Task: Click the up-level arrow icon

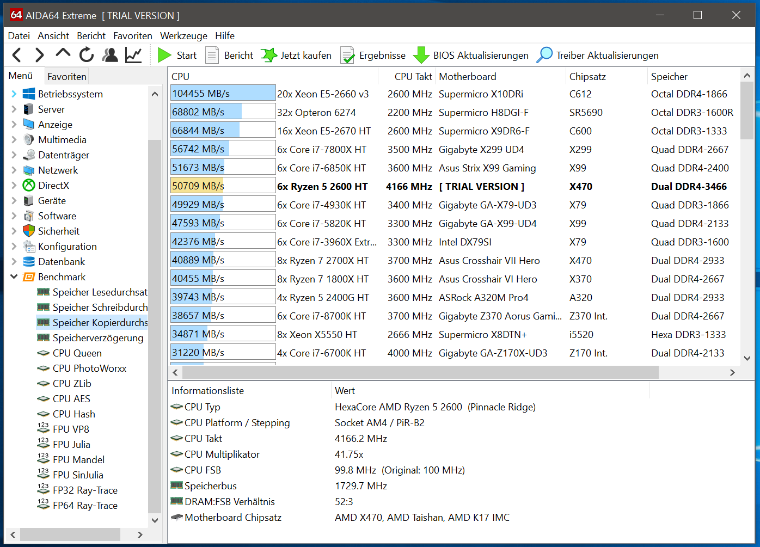Action: 63,53
